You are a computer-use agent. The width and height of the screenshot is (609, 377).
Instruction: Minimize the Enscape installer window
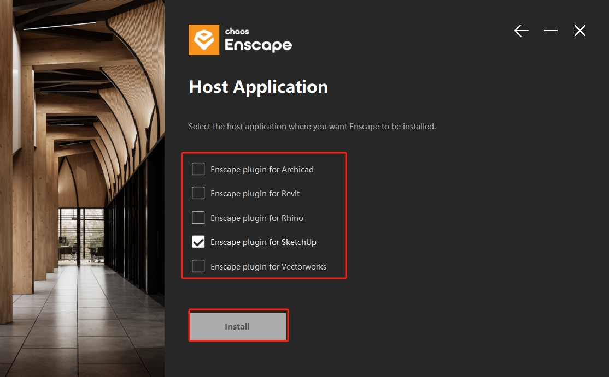click(x=551, y=31)
